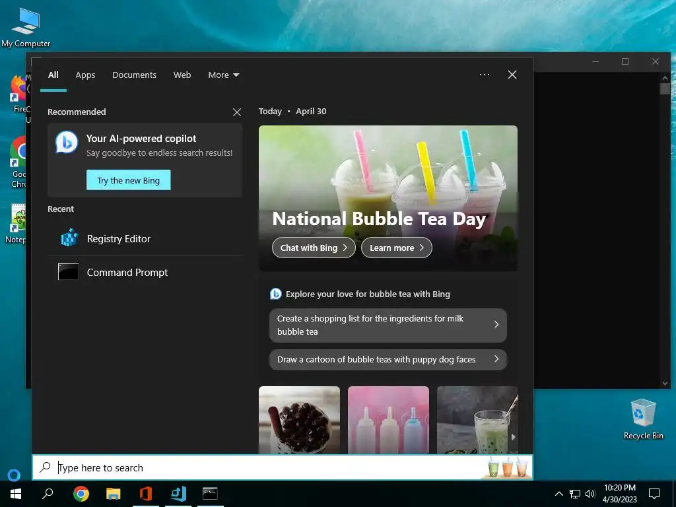Click the Bing copilot logo icon
Screen dimensions: 676x507
tap(67, 143)
